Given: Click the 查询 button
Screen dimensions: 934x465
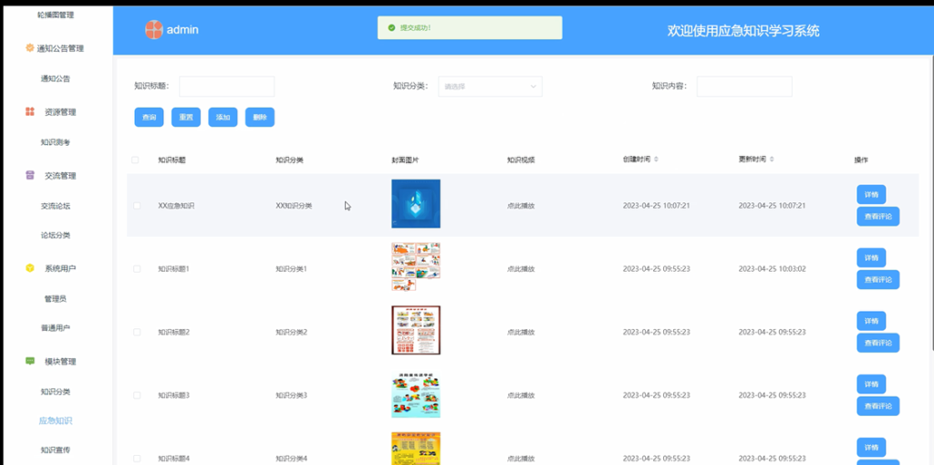Looking at the screenshot, I should point(149,118).
